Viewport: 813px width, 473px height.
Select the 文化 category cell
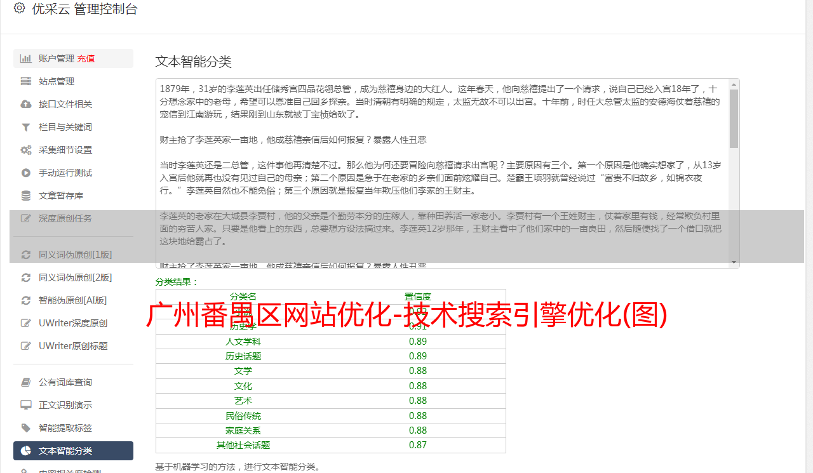click(243, 386)
